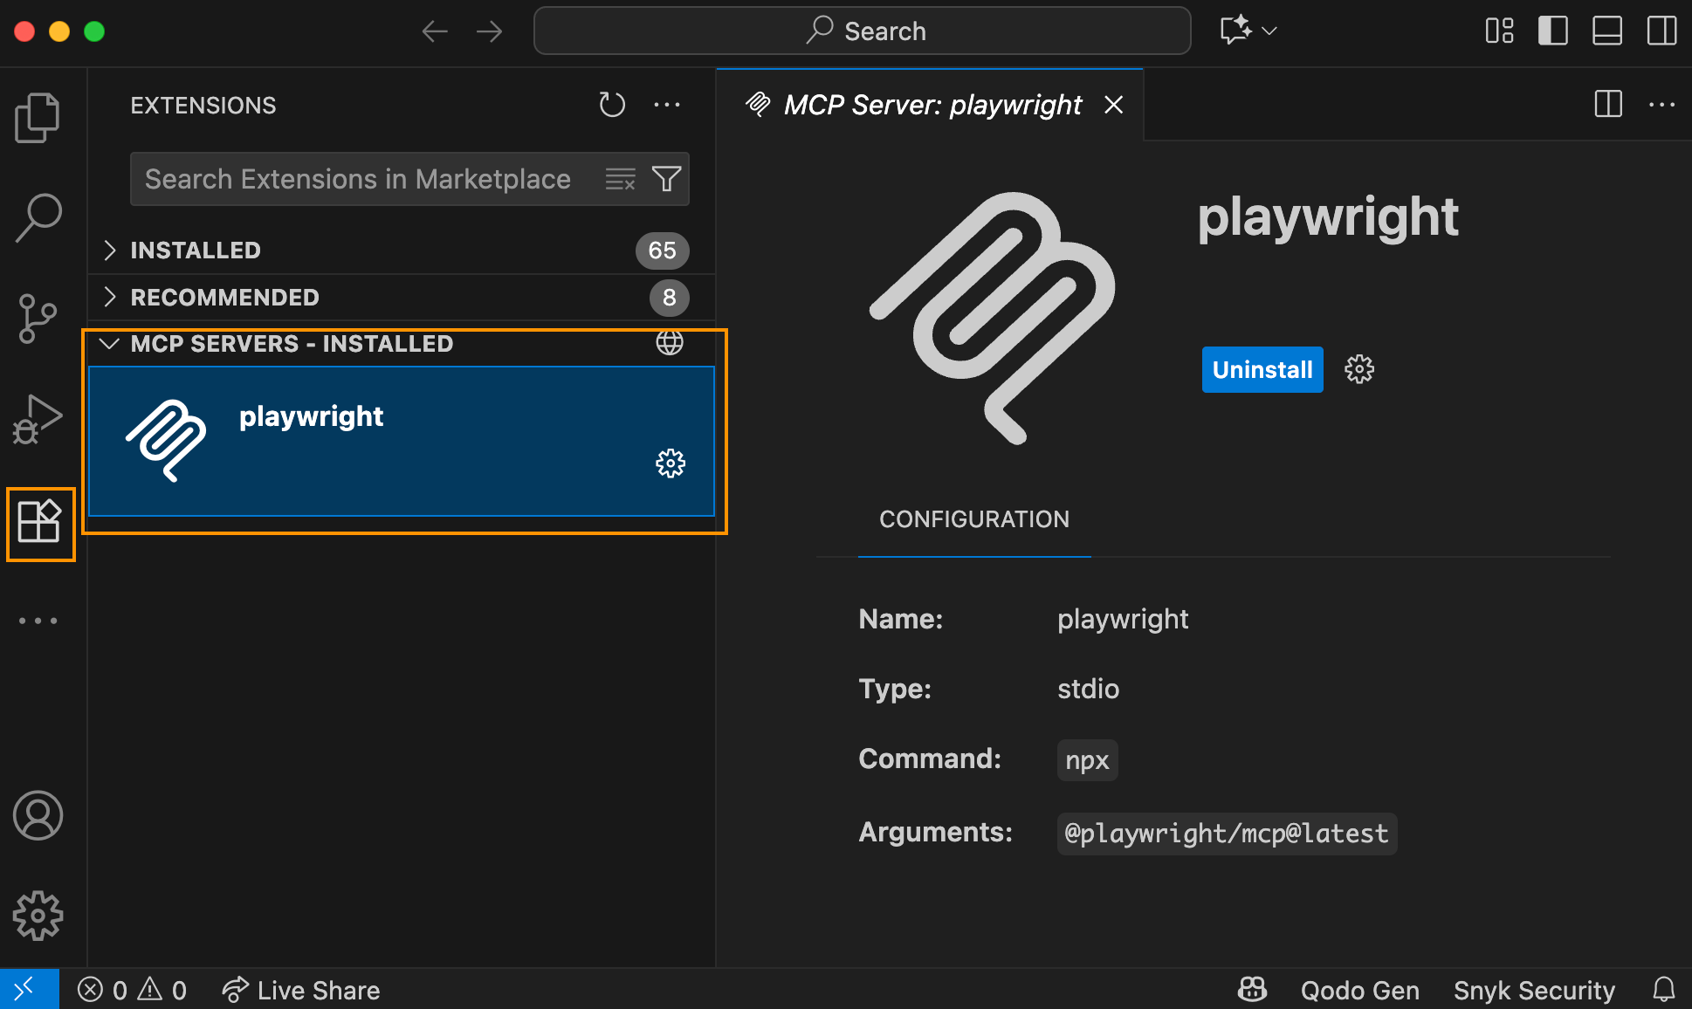The image size is (1692, 1009).
Task: Toggle the primary side bar visibility
Action: [1552, 31]
